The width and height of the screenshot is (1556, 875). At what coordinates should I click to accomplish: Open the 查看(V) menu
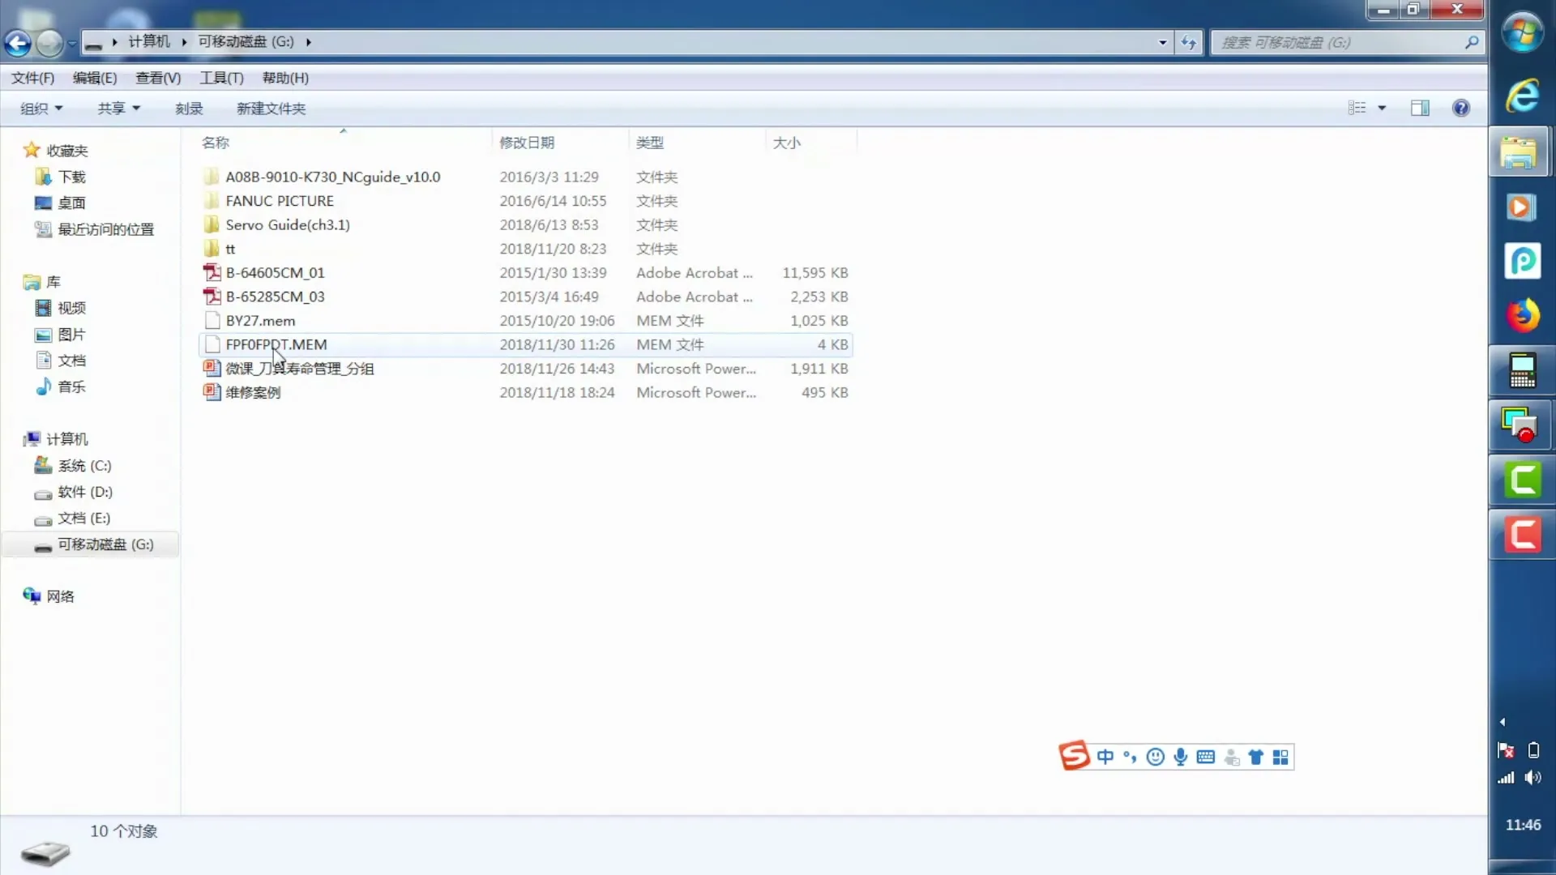pos(158,78)
